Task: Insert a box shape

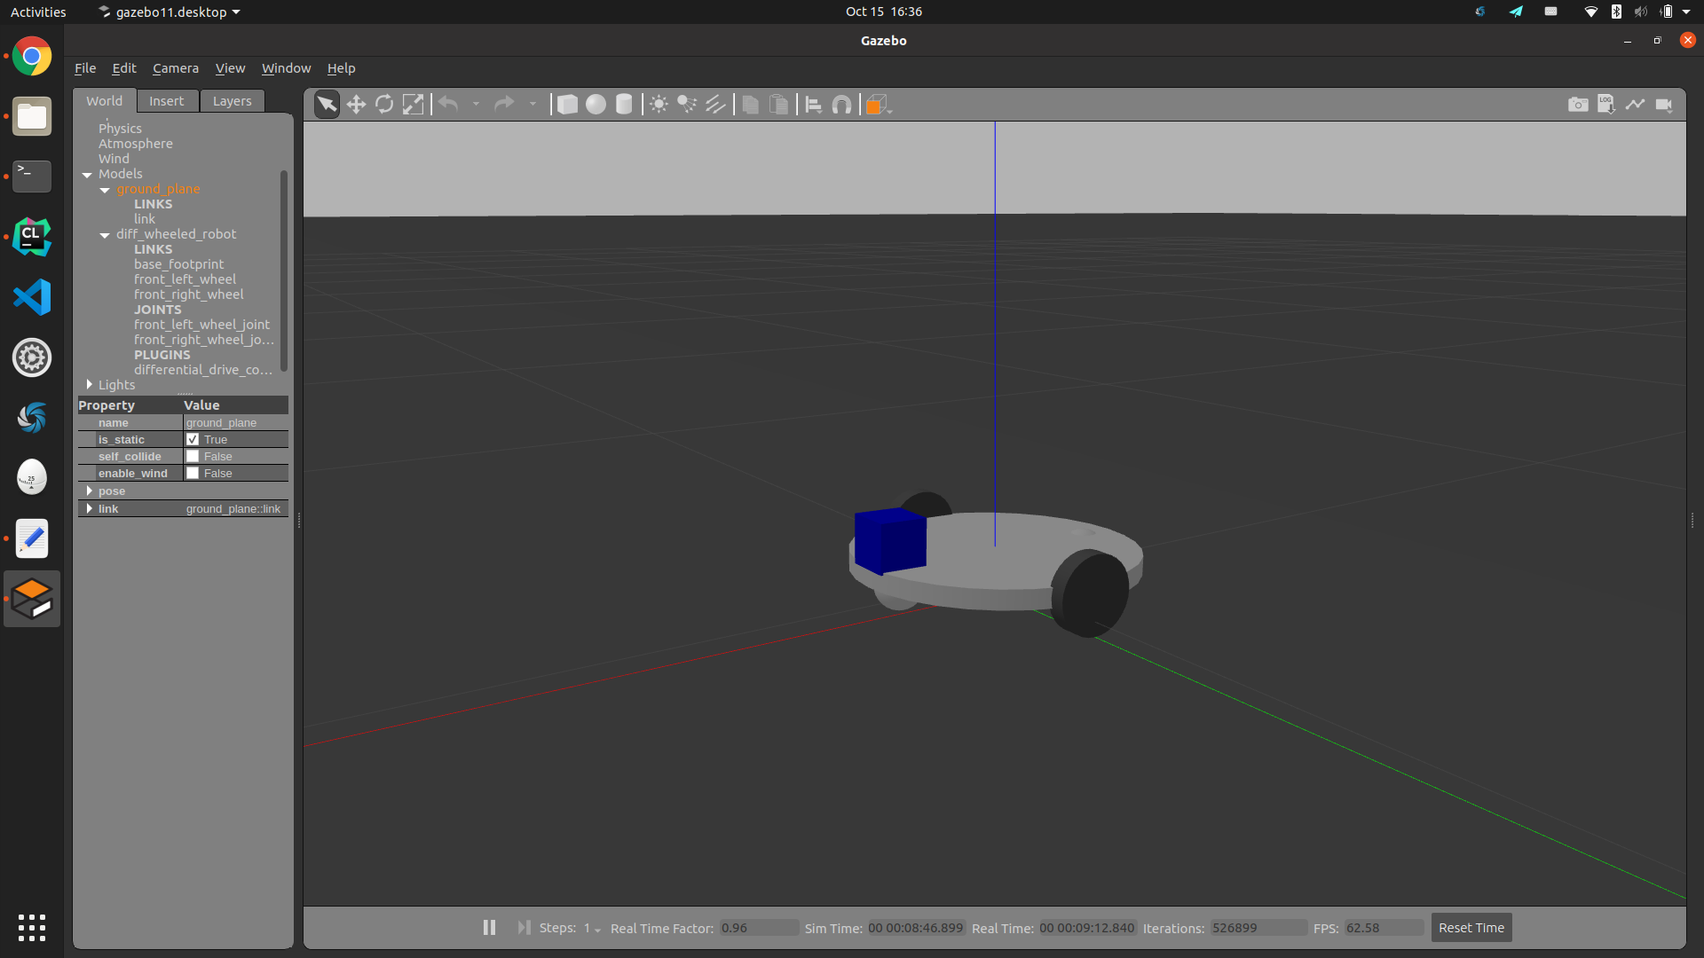Action: coord(567,105)
